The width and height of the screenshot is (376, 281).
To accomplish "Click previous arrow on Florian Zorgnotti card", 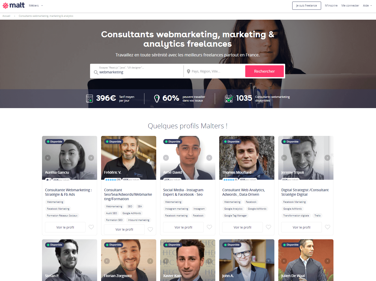I will point(107,261).
